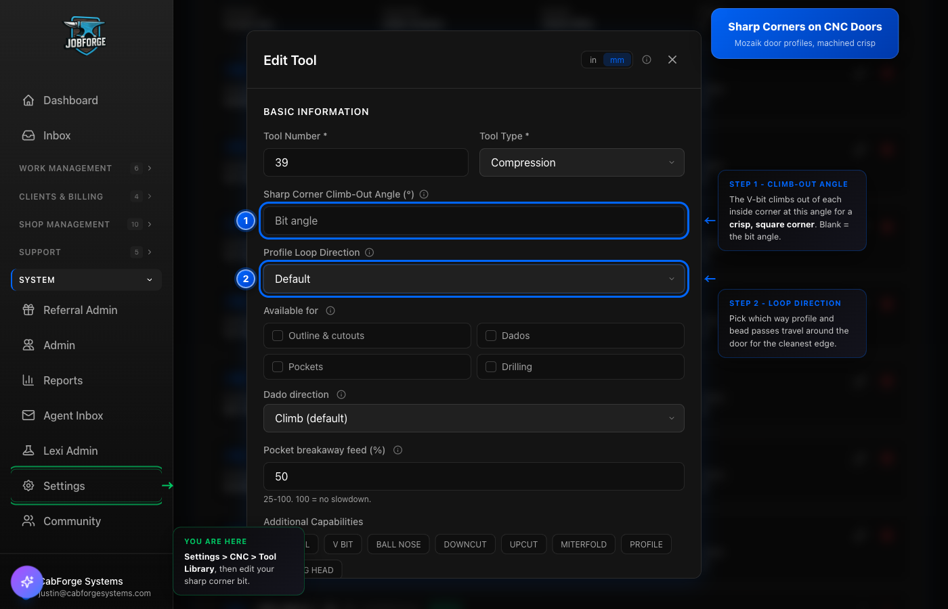Check the Outline & cutouts checkbox
Screen dimensions: 948x609
click(278, 336)
